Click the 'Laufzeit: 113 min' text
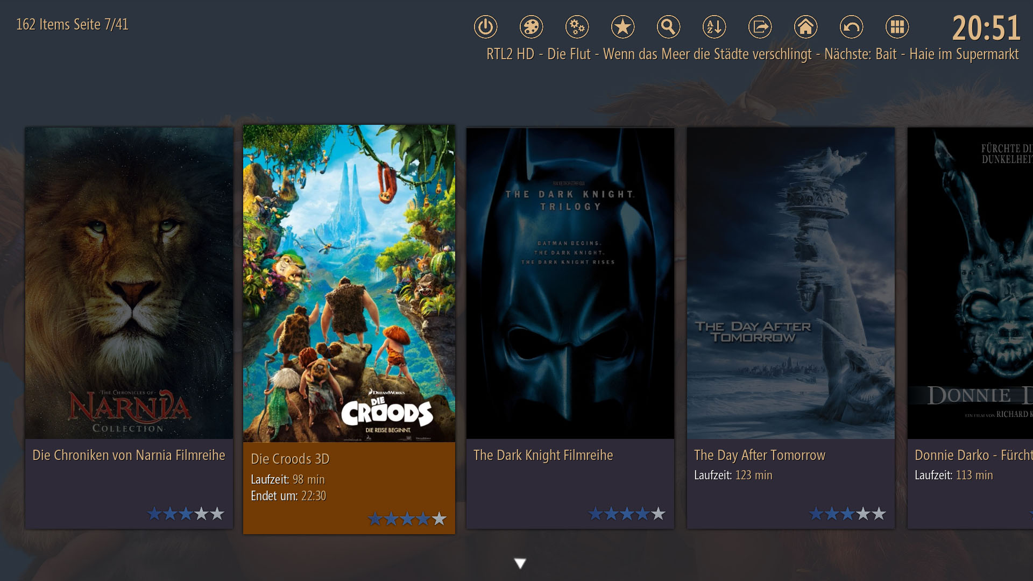 954,476
